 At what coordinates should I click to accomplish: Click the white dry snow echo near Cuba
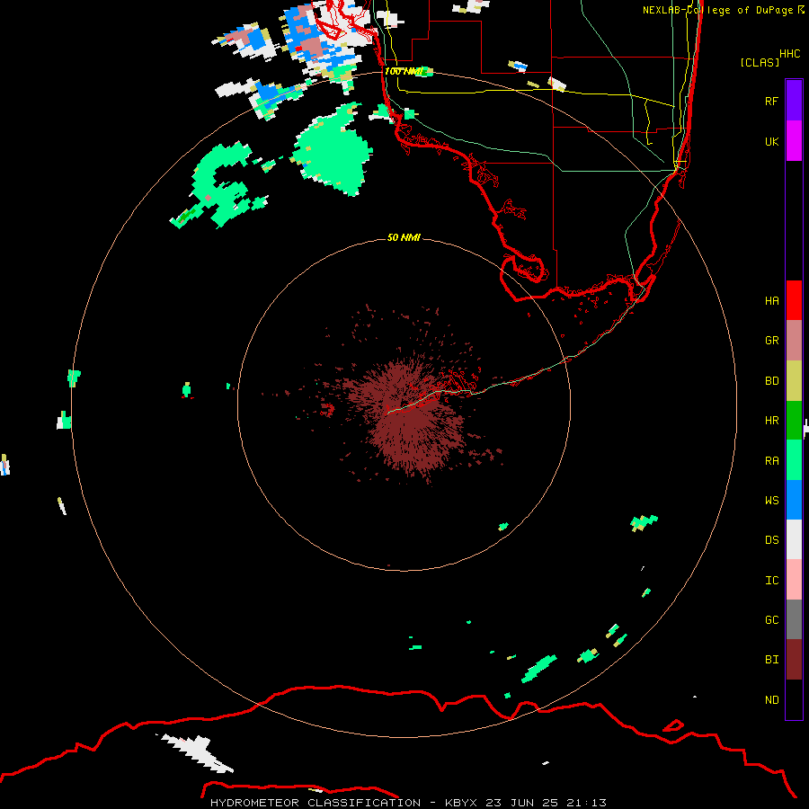point(198,752)
